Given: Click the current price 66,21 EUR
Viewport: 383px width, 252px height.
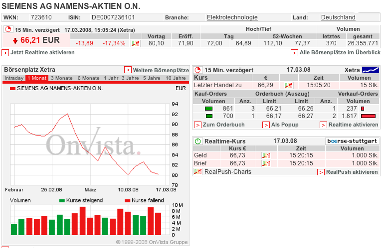Looking at the screenshot, I should 40,40.
